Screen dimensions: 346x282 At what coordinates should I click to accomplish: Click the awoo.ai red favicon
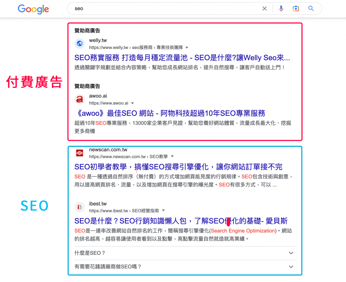click(x=79, y=99)
